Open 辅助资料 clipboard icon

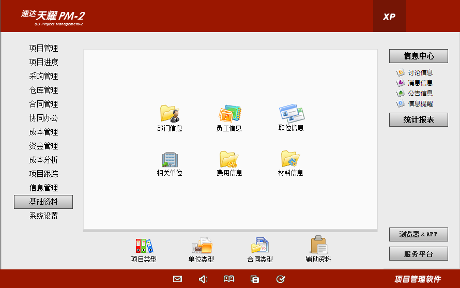point(318,246)
